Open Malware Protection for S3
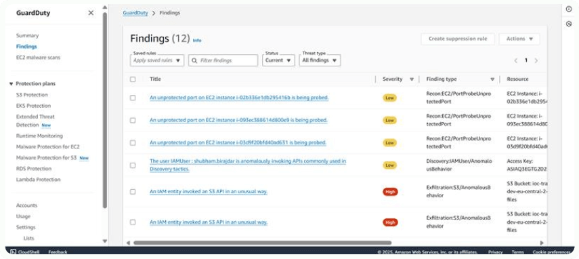This screenshot has width=579, height=259. coord(46,158)
